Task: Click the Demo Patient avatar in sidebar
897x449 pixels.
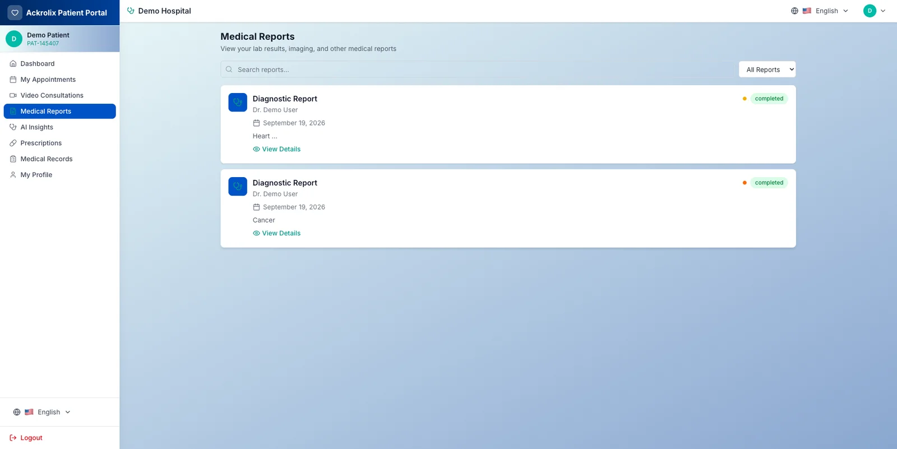Action: tap(14, 39)
